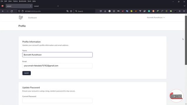Viewport: 187px width, 105px height.
Task: Open the History menu
Action: (x=15, y=1)
